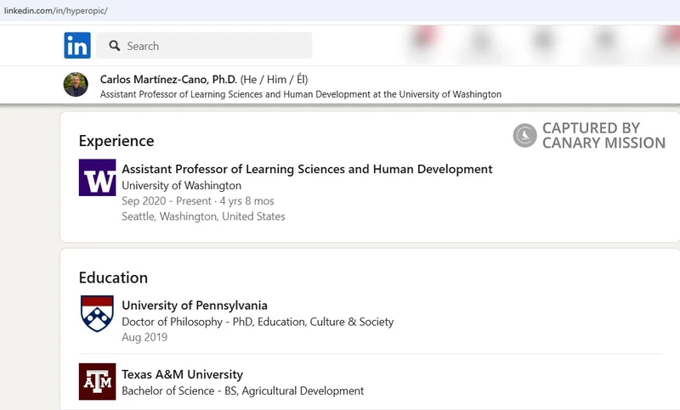
Task: Click the University of Washington logo
Action: point(97,177)
